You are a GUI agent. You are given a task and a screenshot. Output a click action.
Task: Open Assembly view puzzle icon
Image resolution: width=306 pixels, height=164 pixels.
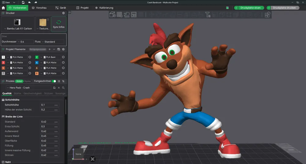click(267, 15)
